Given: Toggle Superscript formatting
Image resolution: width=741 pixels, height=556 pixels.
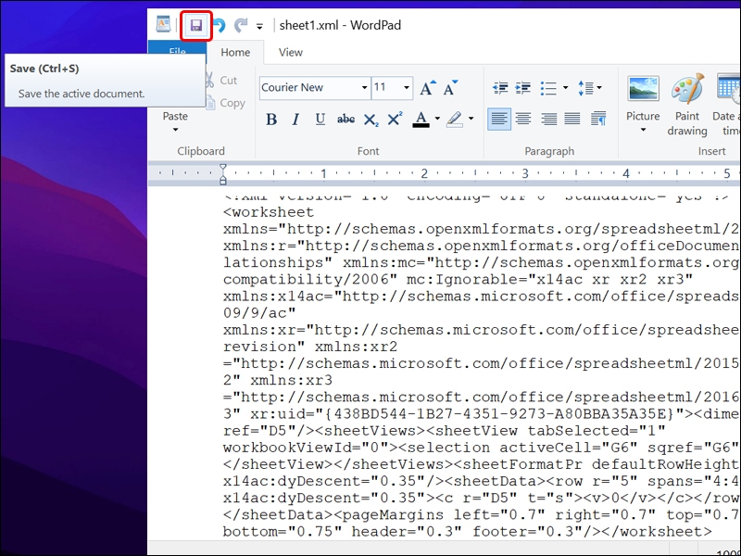Looking at the screenshot, I should (x=395, y=120).
